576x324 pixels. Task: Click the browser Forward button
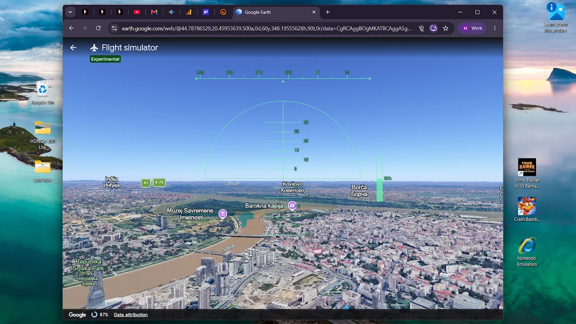pos(85,28)
